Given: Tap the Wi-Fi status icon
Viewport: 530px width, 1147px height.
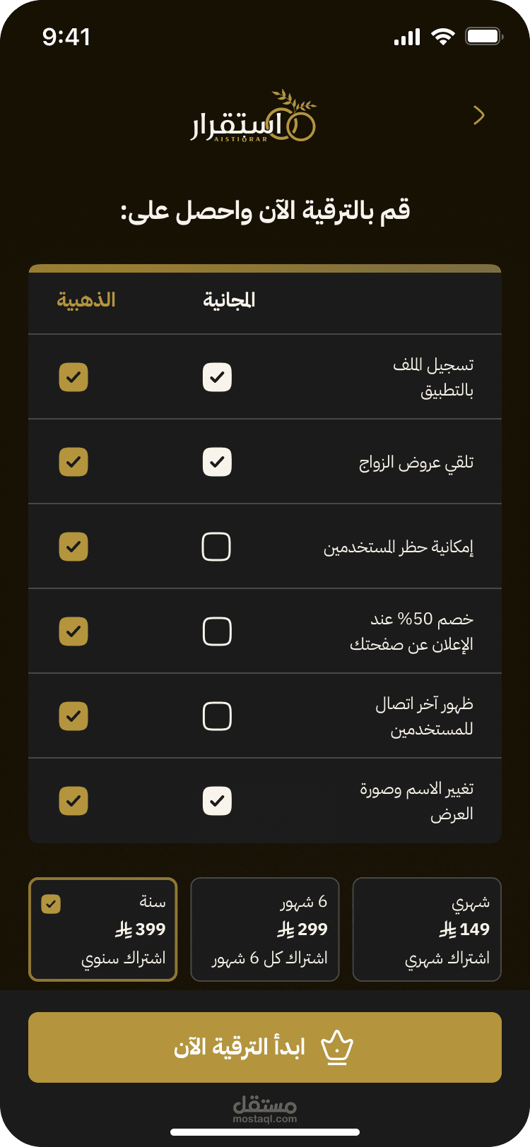Looking at the screenshot, I should tap(443, 37).
